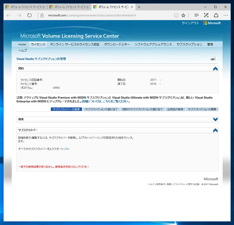The height and width of the screenshot is (225, 234).
Task: Close the active third browser tab
Action: (132, 7)
